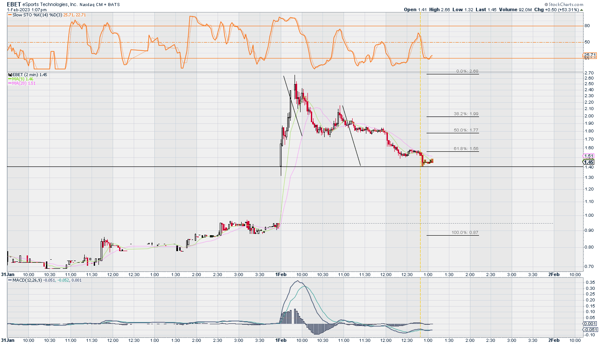The height and width of the screenshot is (344, 602).
Task: Click the 2Feb date label under the price chart
Action: point(554,274)
